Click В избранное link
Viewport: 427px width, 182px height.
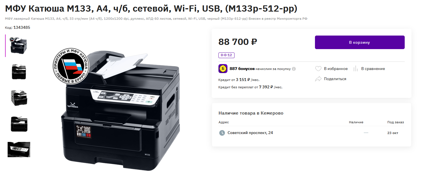pyautogui.click(x=336, y=69)
